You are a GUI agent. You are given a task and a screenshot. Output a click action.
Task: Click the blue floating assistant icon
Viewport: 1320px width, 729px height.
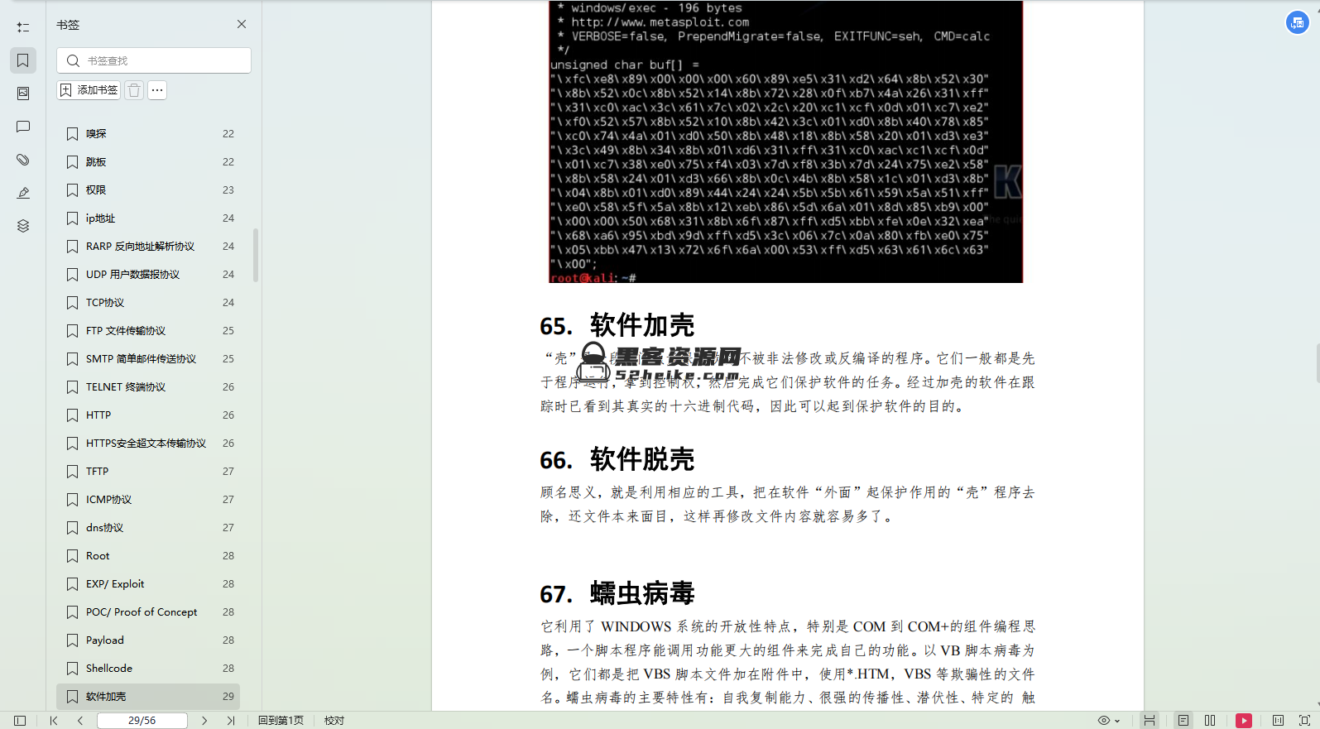[x=1297, y=23]
